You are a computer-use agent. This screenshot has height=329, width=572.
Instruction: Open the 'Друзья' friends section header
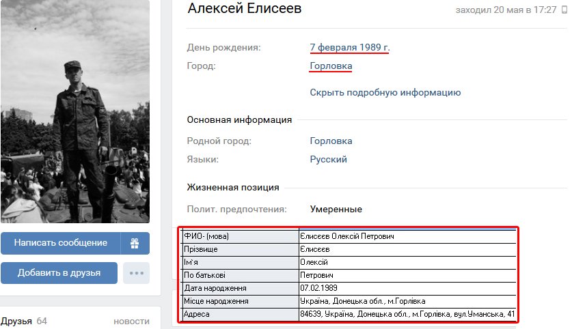coord(16,321)
